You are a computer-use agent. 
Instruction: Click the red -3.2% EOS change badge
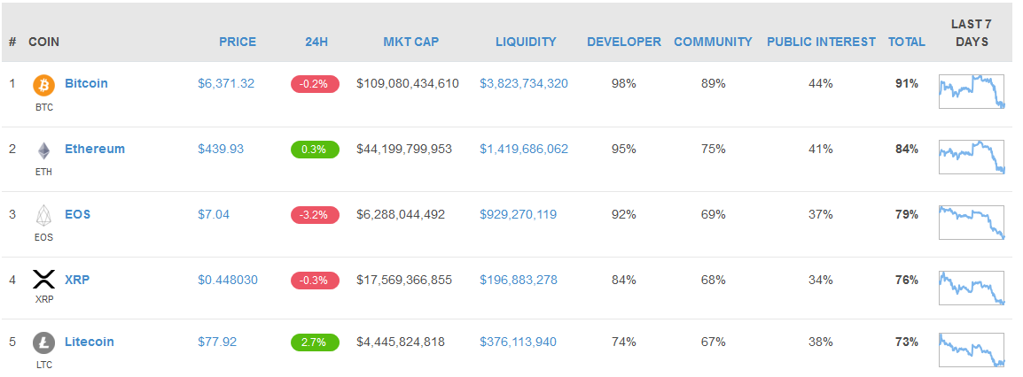tap(315, 215)
